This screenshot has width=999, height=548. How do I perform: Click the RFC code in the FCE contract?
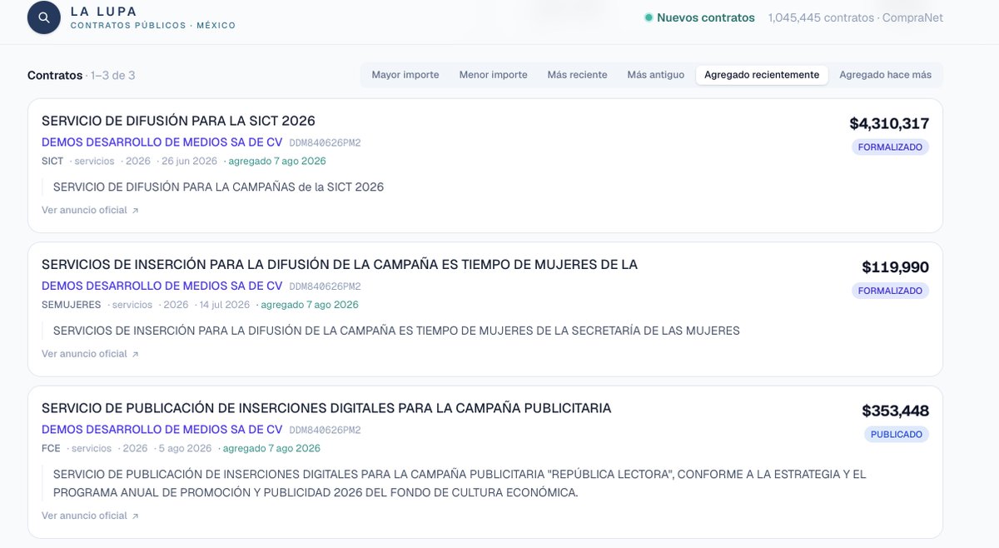[x=325, y=431]
